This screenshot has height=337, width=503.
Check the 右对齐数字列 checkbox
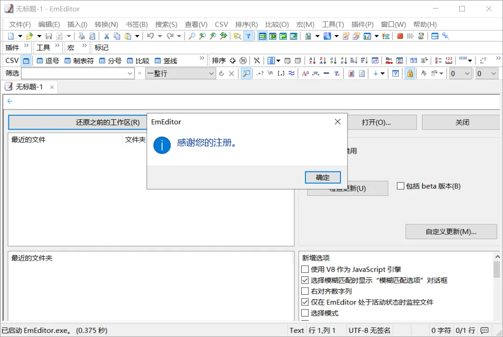(305, 291)
